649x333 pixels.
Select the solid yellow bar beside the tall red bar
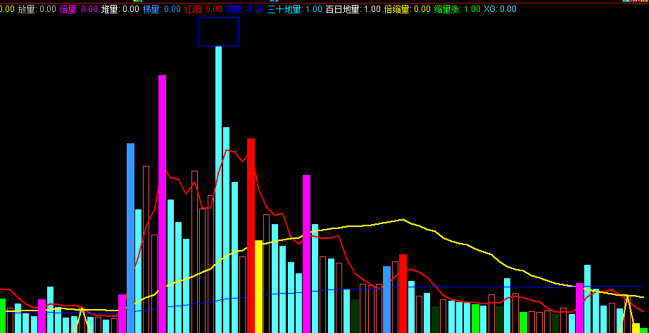pos(259,287)
